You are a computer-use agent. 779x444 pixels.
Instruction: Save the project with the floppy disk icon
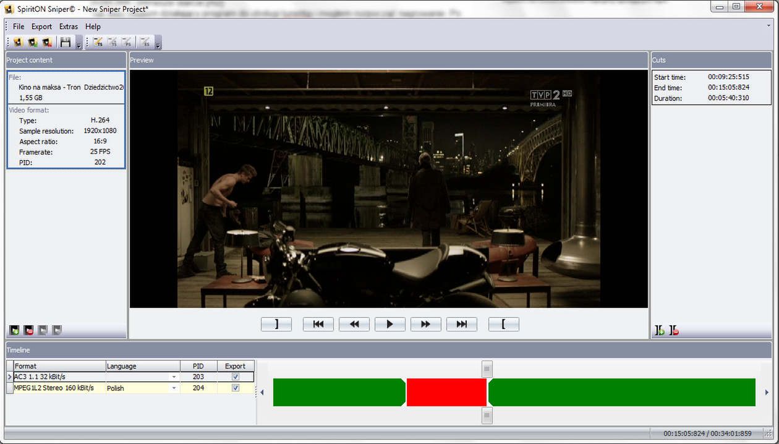tap(66, 42)
